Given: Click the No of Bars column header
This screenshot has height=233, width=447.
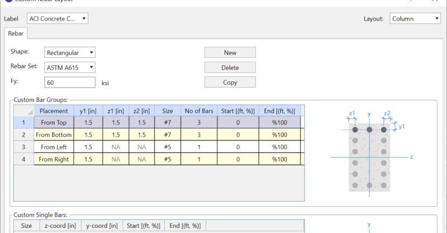Looking at the screenshot, I should 199,111.
